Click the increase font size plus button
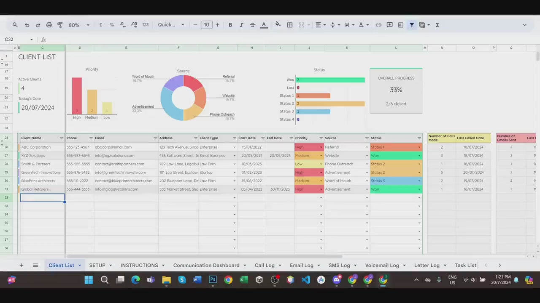 (x=218, y=25)
